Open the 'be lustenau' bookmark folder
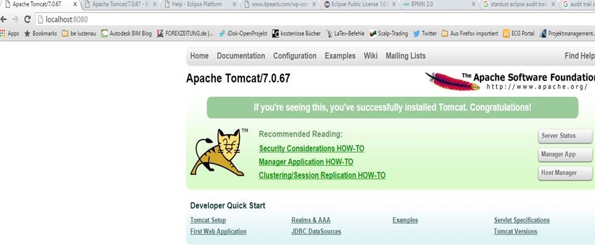Image resolution: width=595 pixels, height=245 pixels. tap(79, 33)
